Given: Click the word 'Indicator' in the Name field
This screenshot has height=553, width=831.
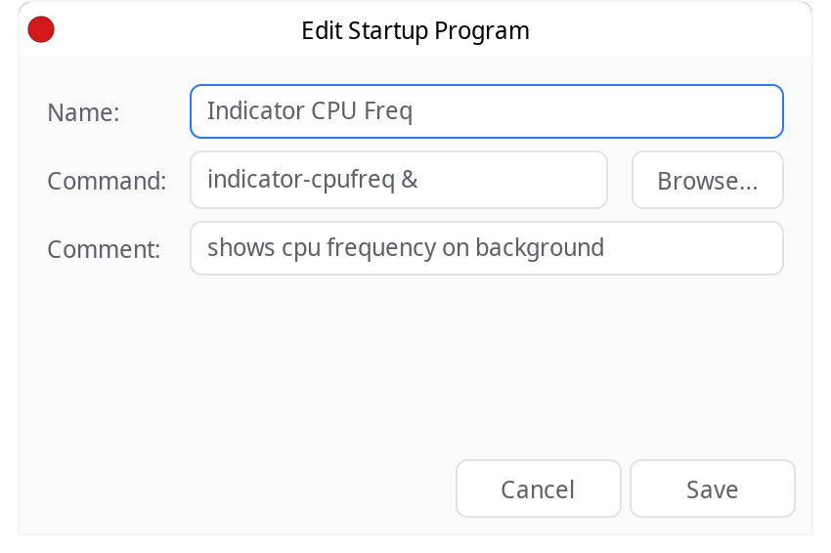Looking at the screenshot, I should 255,110.
